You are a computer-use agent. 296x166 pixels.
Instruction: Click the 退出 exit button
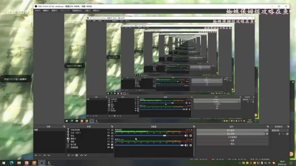(x=232, y=144)
